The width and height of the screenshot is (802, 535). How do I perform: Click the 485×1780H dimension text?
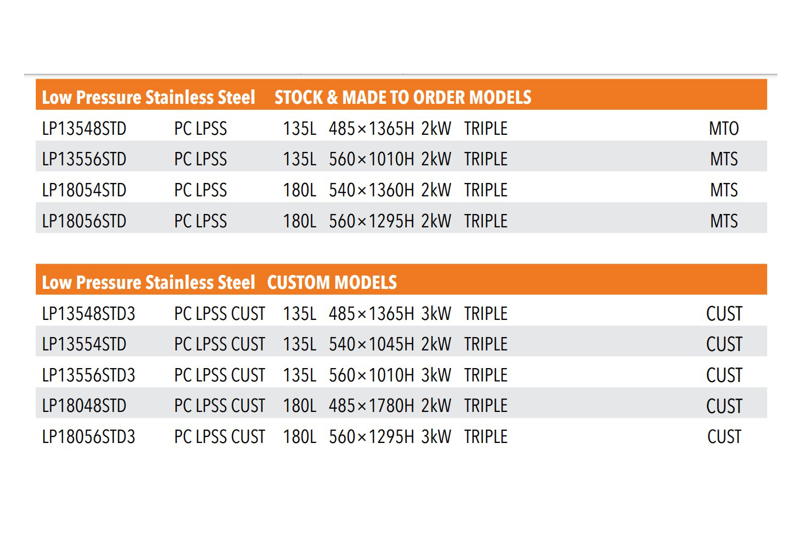click(372, 406)
